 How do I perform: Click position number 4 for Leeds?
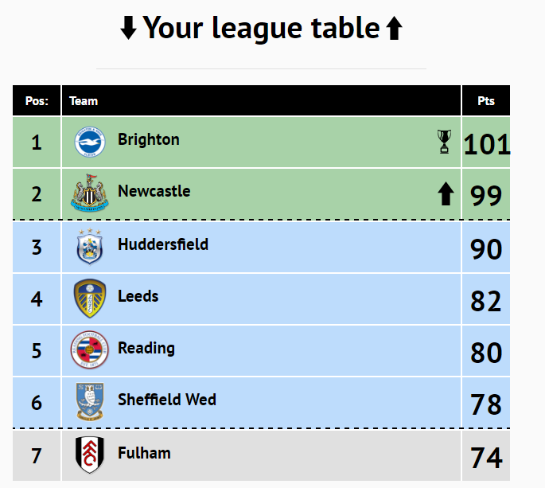pos(37,299)
